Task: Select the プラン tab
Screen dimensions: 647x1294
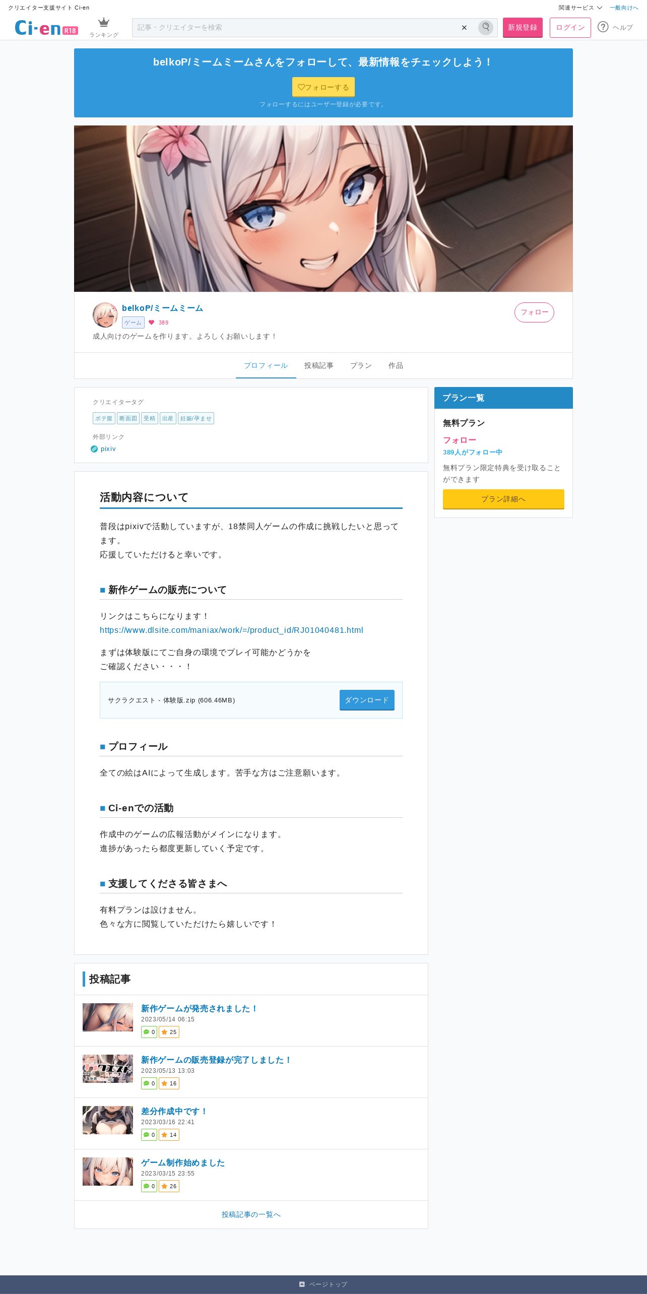Action: (x=361, y=365)
